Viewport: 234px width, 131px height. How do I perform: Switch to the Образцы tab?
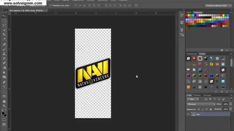click(x=198, y=12)
